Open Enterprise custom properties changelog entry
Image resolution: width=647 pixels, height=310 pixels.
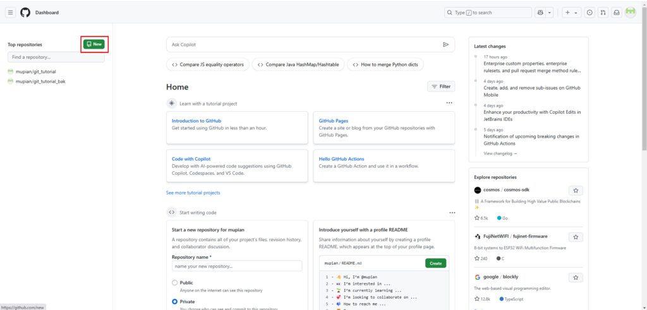click(x=532, y=67)
